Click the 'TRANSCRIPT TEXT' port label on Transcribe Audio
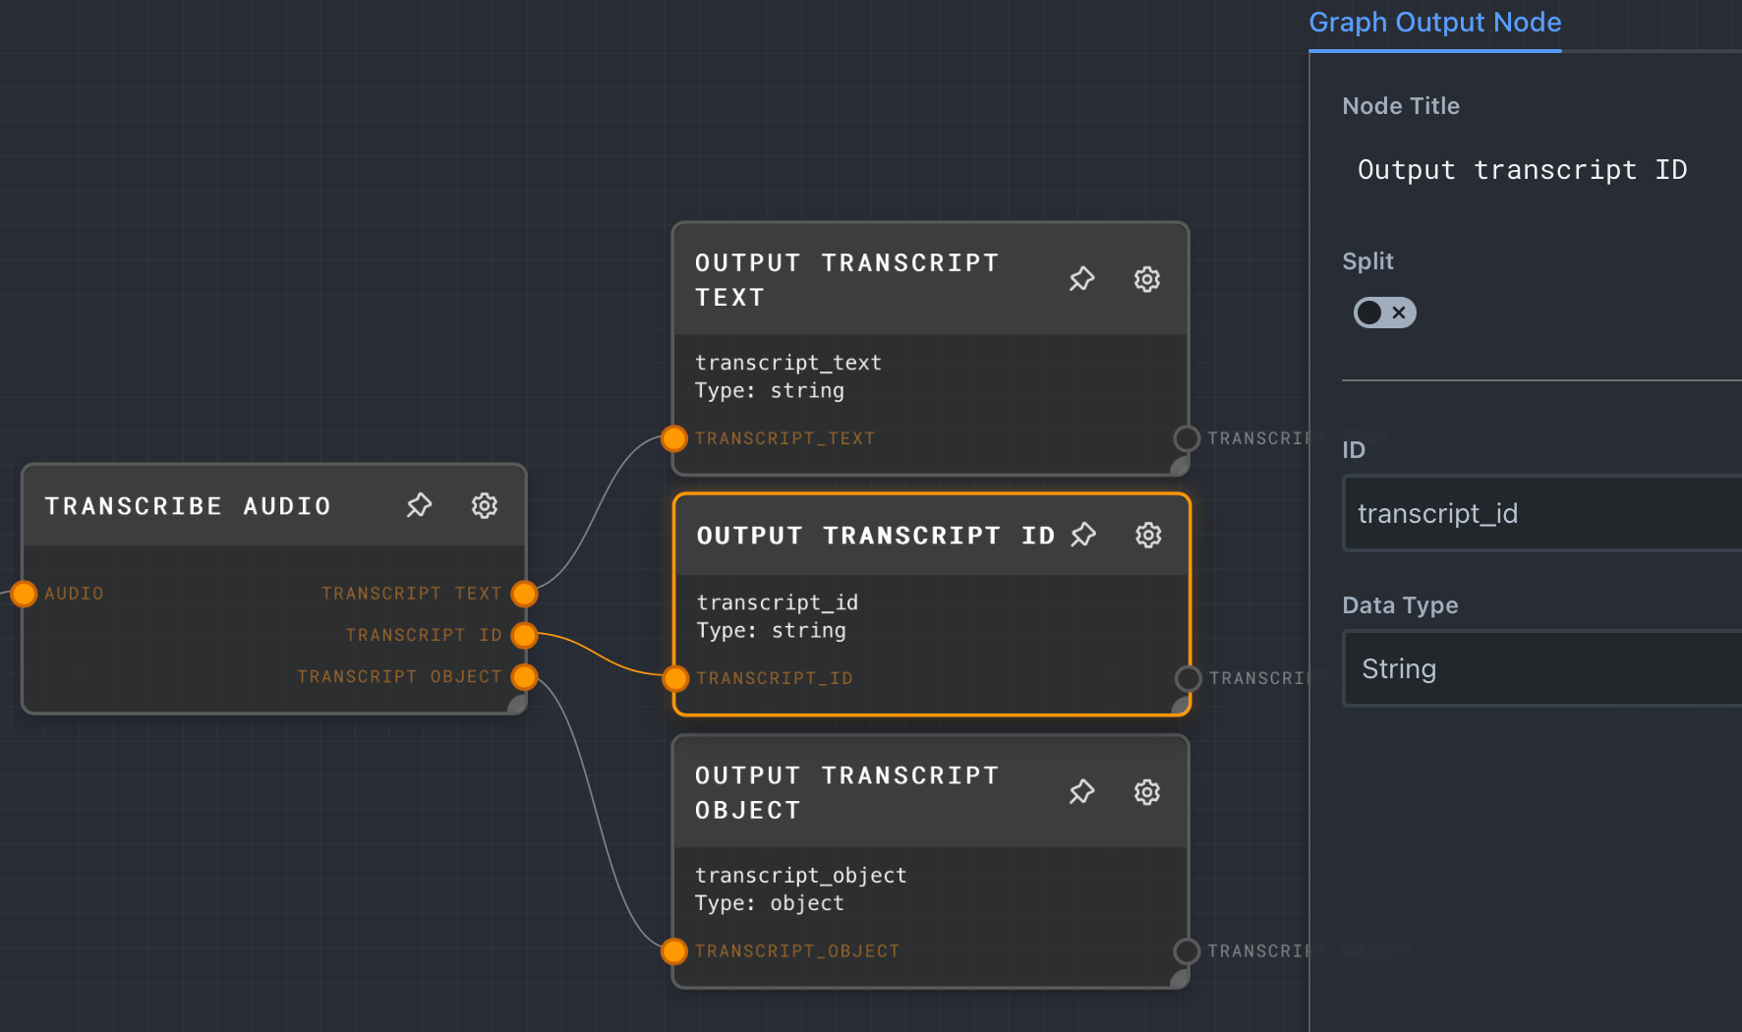 click(412, 594)
